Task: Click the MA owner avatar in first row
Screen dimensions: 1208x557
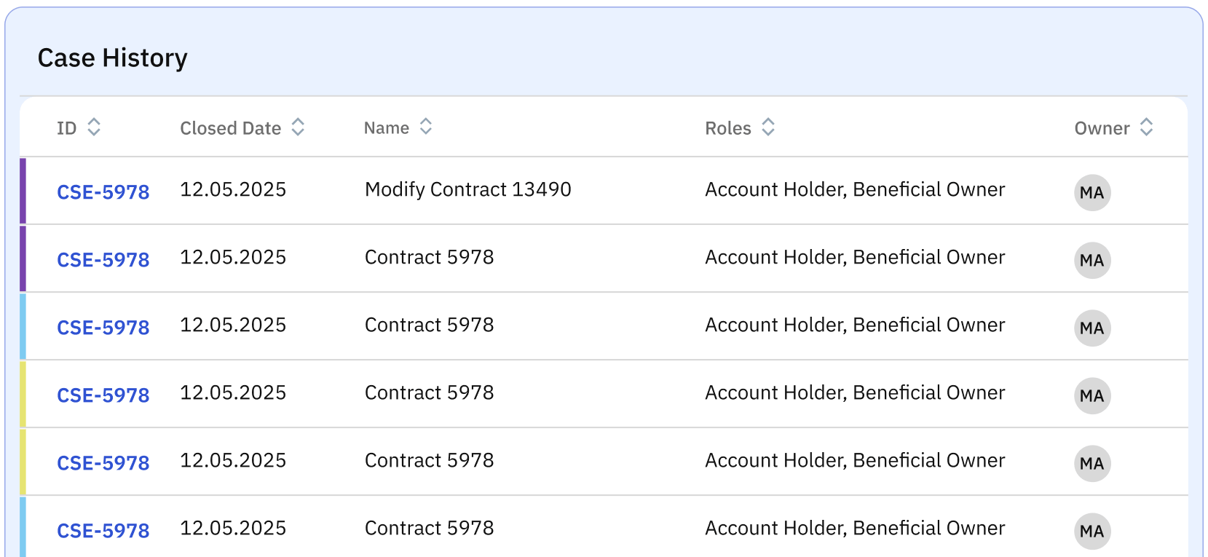Action: coord(1092,193)
